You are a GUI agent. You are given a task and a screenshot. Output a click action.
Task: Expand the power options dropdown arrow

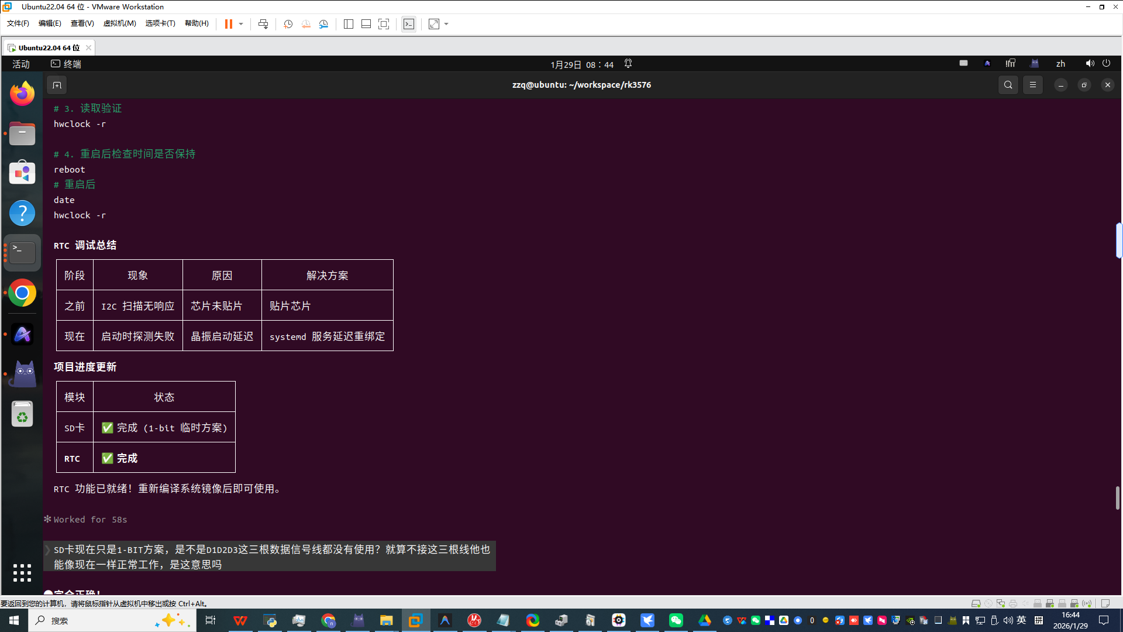(x=241, y=24)
